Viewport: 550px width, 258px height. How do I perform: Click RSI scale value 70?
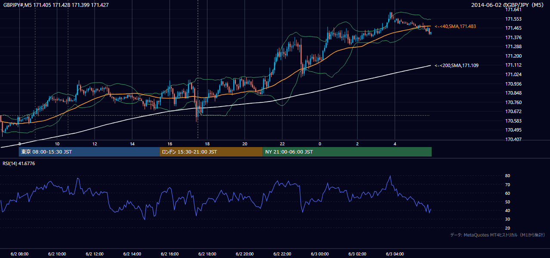pos(508,185)
